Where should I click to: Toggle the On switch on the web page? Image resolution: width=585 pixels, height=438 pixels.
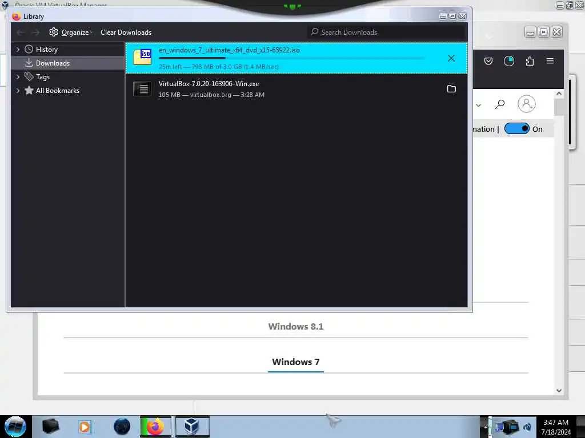pos(516,128)
